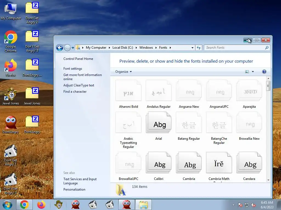Open Firefox from the taskbar
This screenshot has height=210, width=281.
(41, 205)
